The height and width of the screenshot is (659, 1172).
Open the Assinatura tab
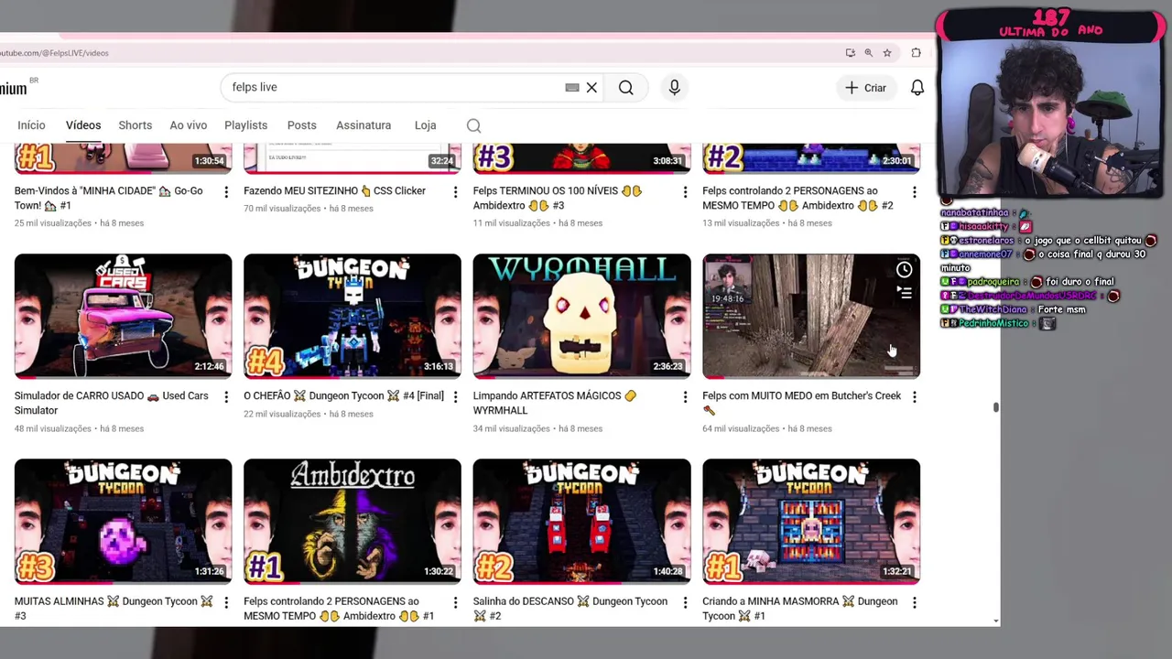pos(364,125)
